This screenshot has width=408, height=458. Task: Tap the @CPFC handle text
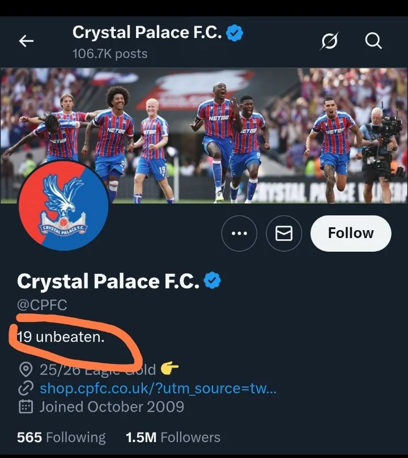click(x=42, y=305)
